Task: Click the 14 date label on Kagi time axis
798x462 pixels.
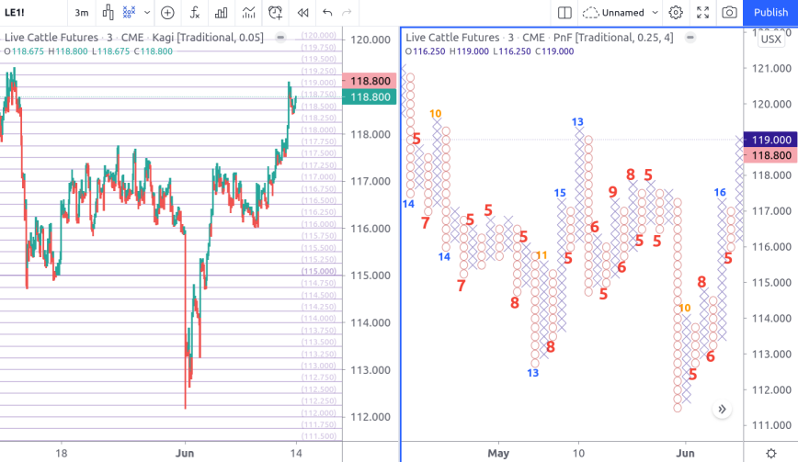Action: point(296,453)
